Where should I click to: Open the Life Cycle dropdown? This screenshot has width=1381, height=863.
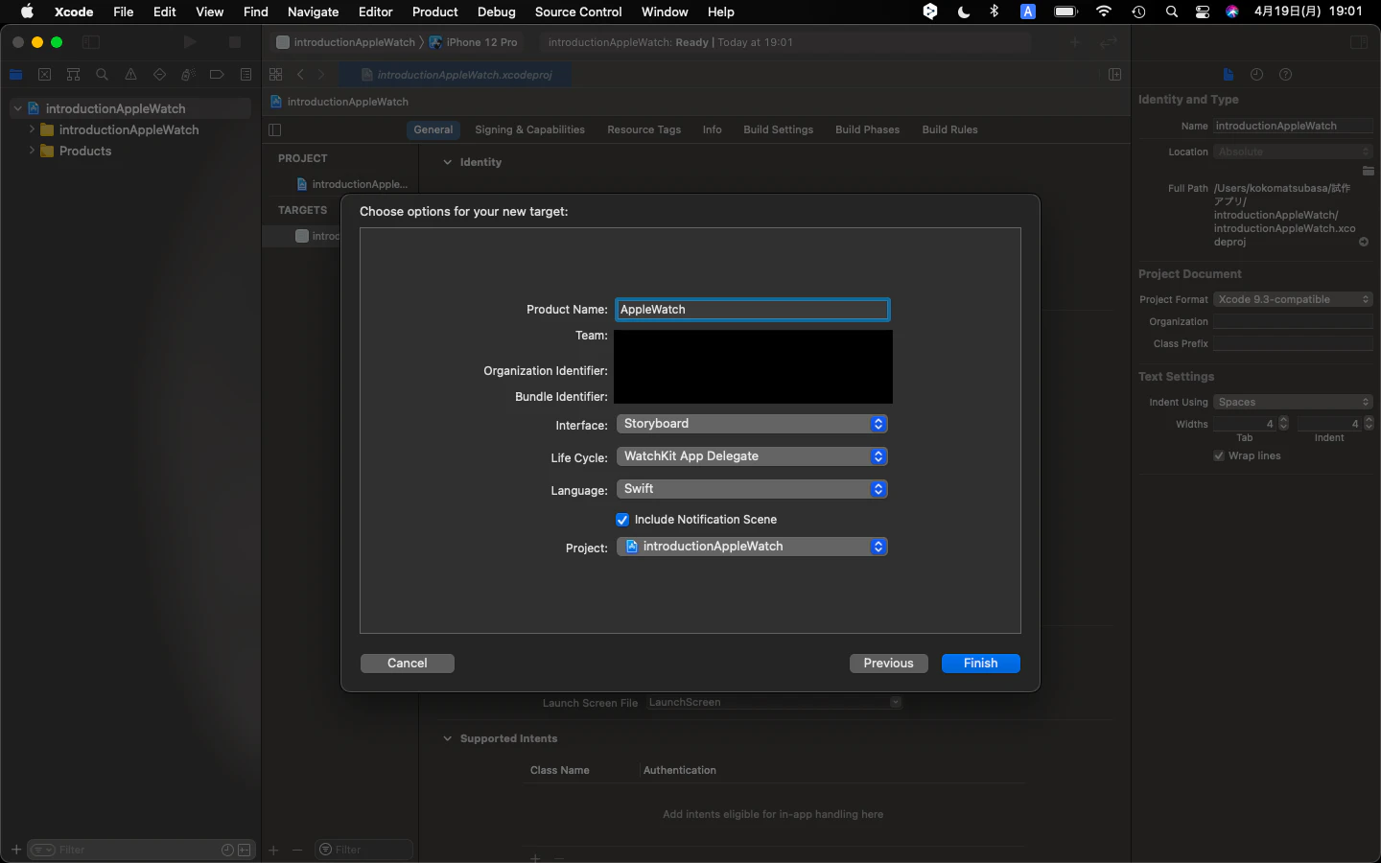[752, 456]
